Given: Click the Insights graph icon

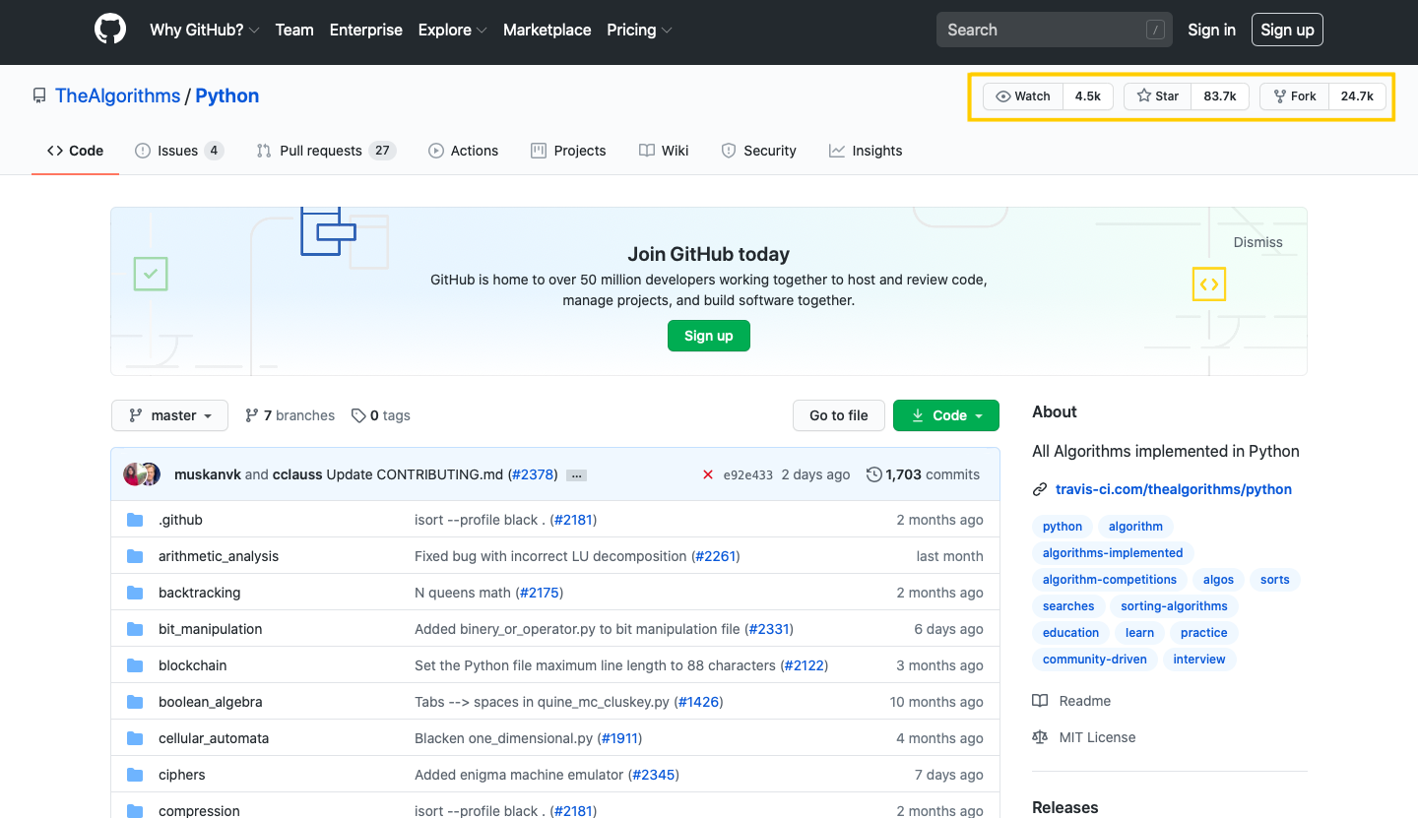Looking at the screenshot, I should [x=838, y=150].
